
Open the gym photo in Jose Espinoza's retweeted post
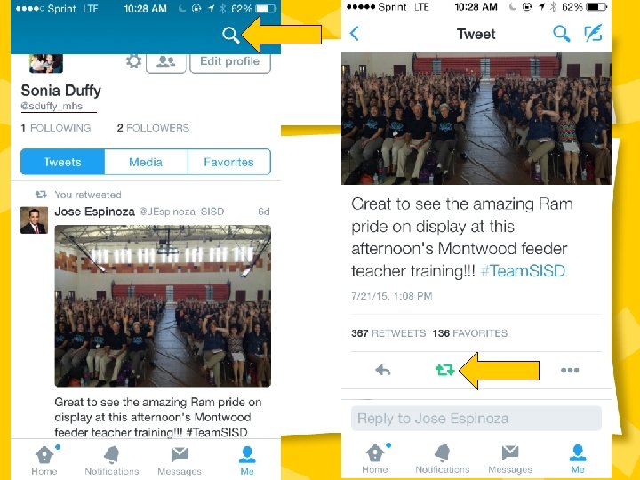(163, 306)
